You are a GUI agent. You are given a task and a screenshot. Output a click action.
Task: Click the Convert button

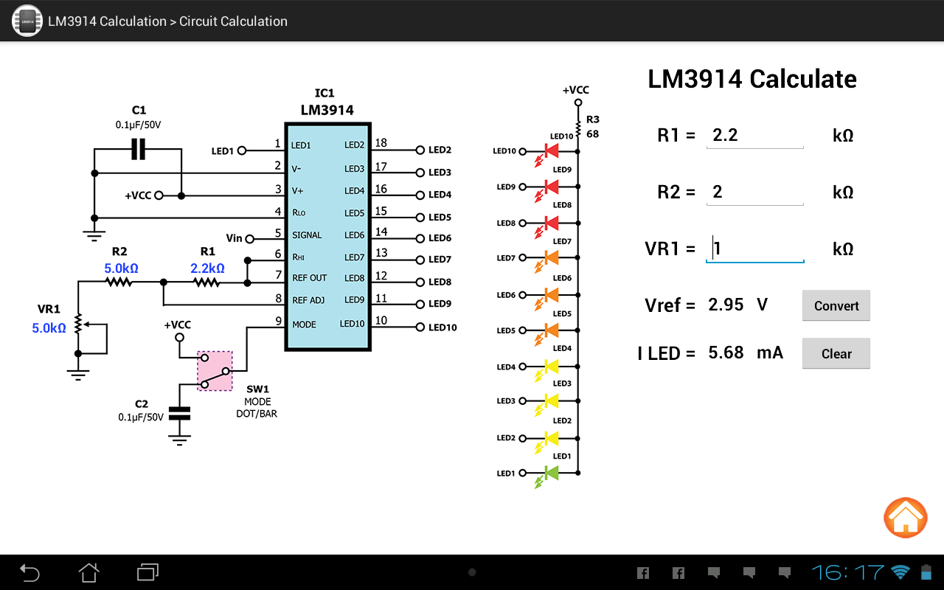pos(836,305)
